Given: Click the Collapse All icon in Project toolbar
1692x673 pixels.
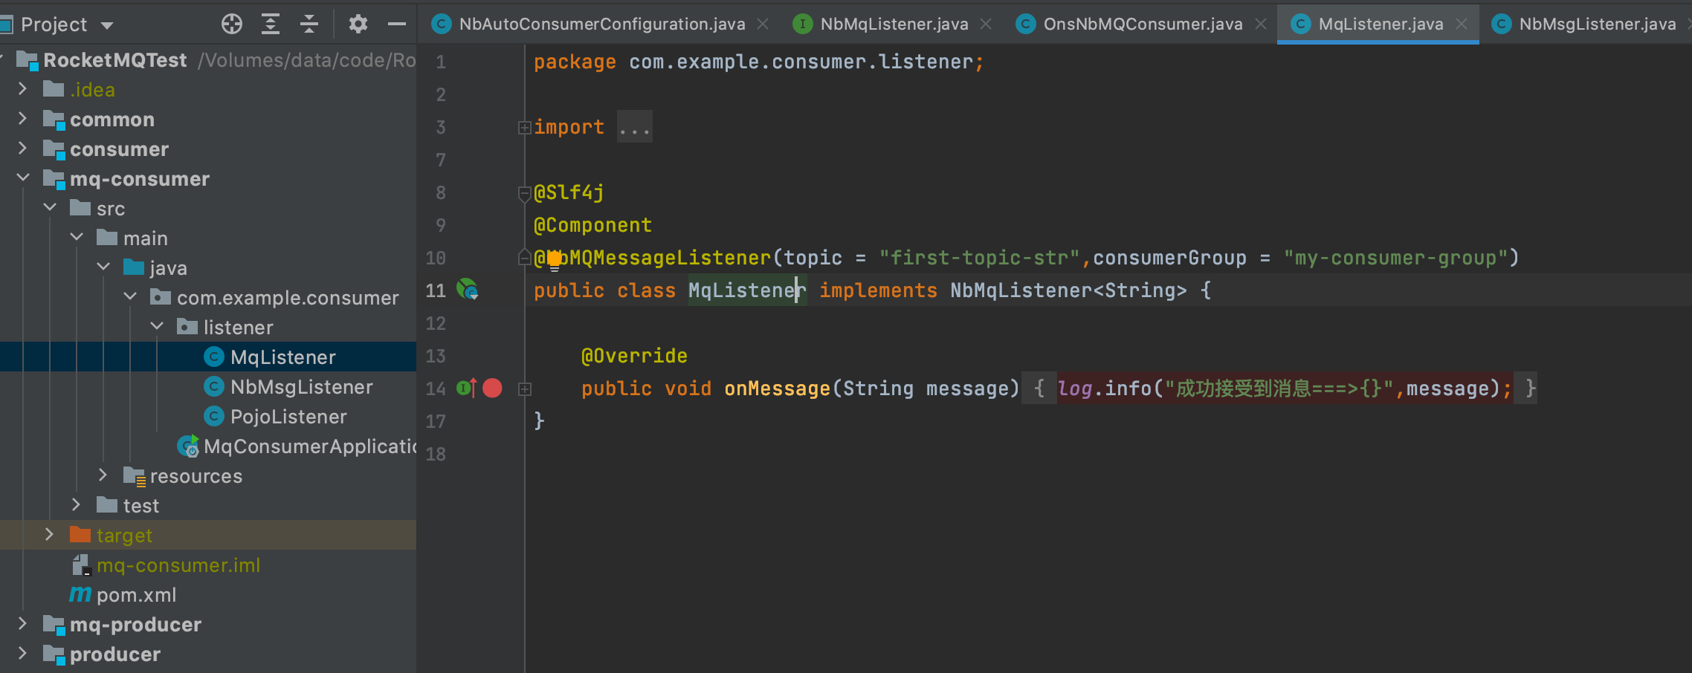Looking at the screenshot, I should 309,23.
